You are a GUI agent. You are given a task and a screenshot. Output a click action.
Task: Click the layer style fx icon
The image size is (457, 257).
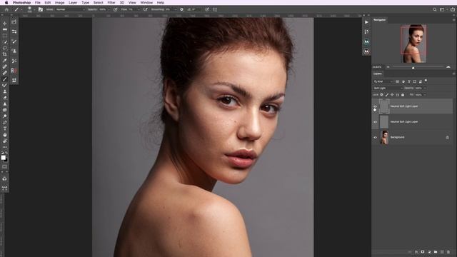coord(416,252)
